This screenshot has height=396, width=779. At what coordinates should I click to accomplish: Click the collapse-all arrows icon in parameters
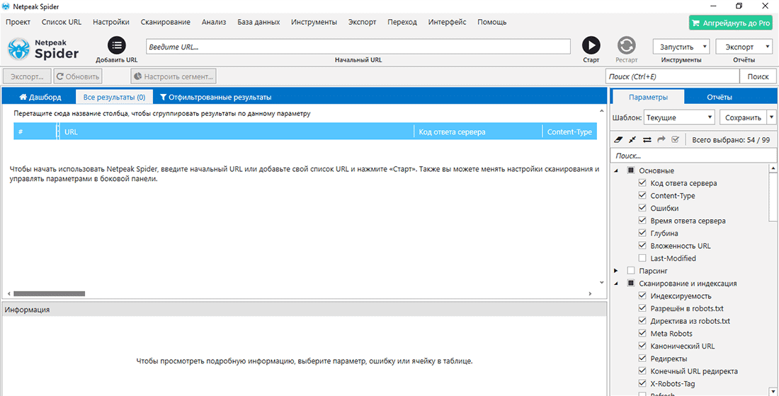[x=632, y=140]
